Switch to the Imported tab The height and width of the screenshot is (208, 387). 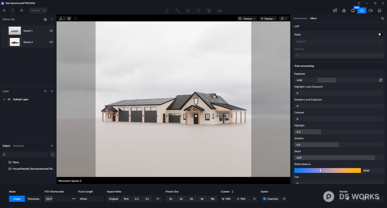[x=18, y=146]
